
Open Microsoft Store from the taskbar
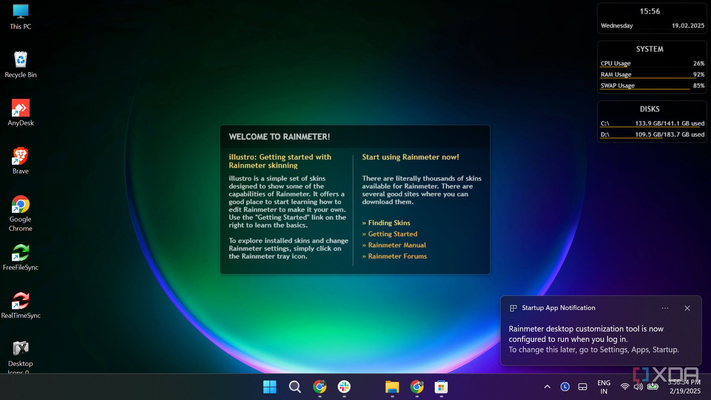click(442, 387)
